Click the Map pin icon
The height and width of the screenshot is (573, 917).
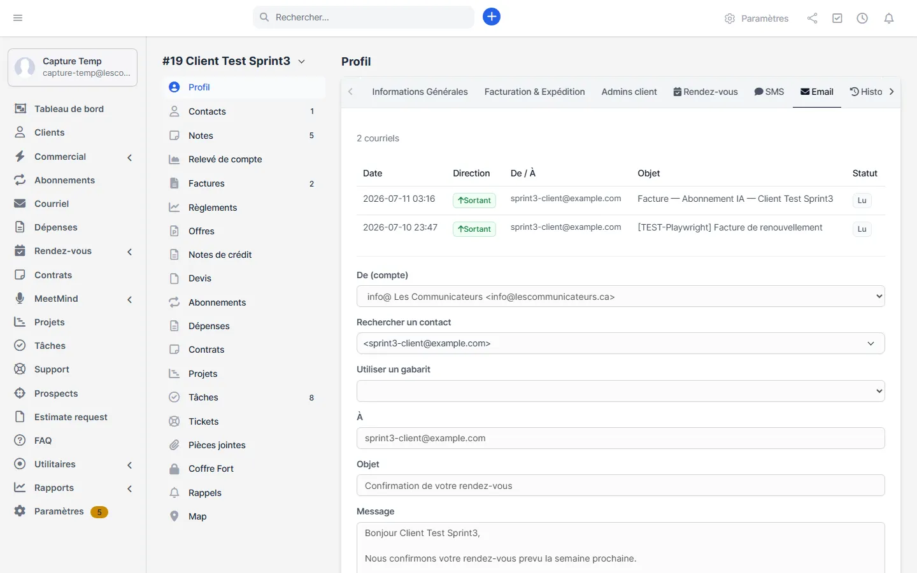point(174,516)
